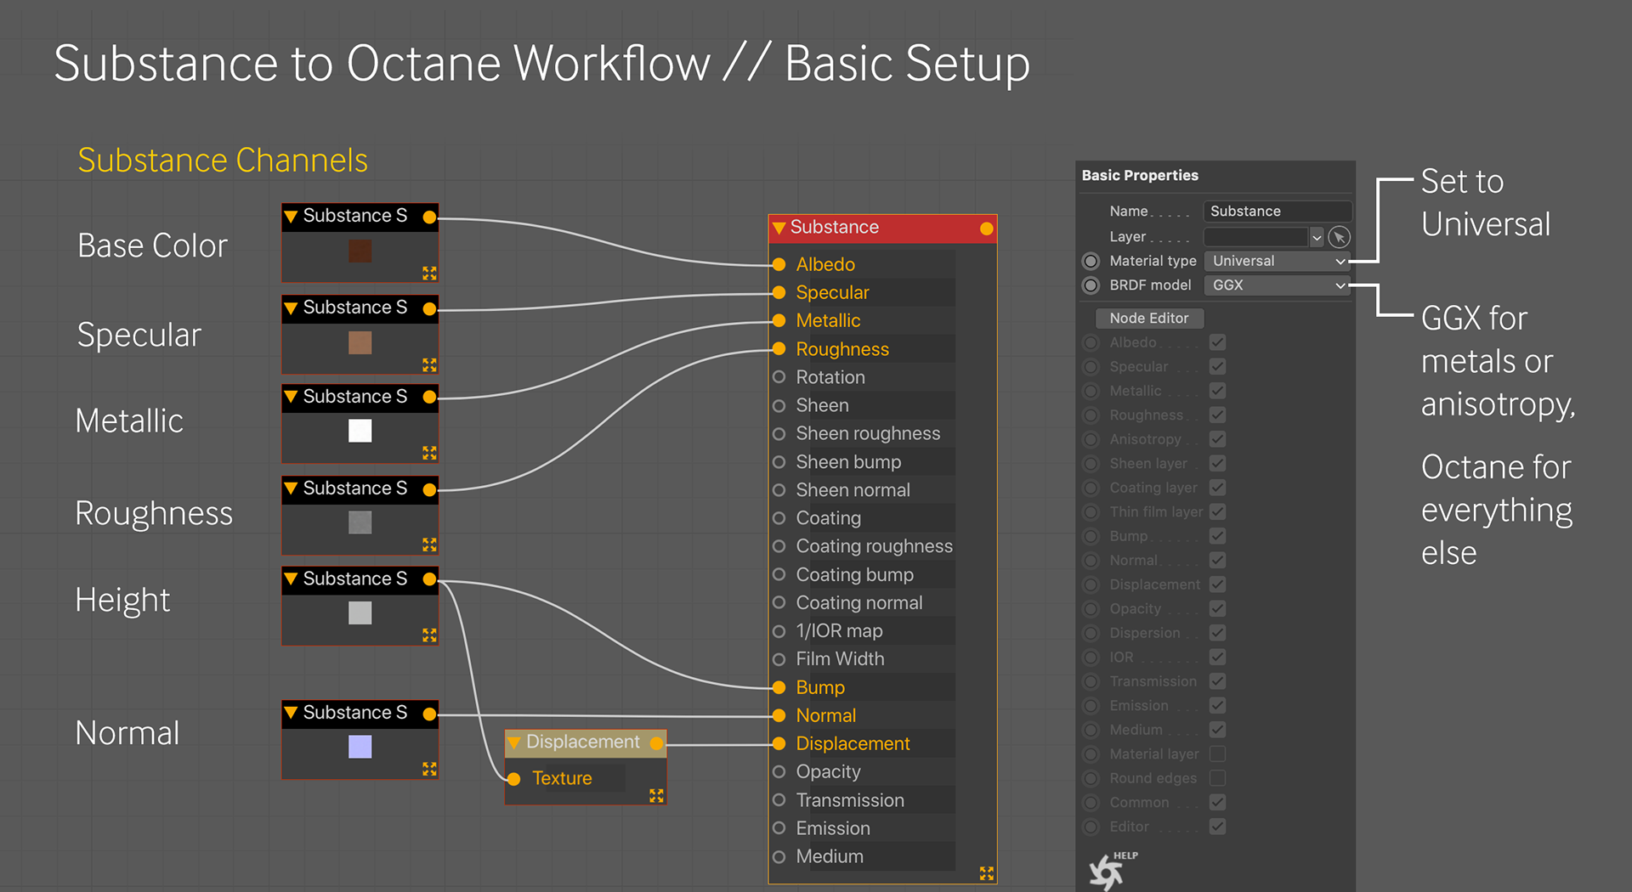Click Displacement node output port

656,743
